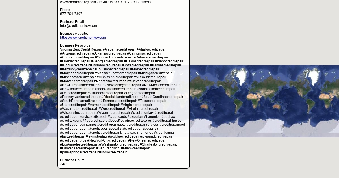This screenshot has height=178, width=339.
Task: Select the #palmspringscreditrepair hashtag
Action: pos(79,152)
